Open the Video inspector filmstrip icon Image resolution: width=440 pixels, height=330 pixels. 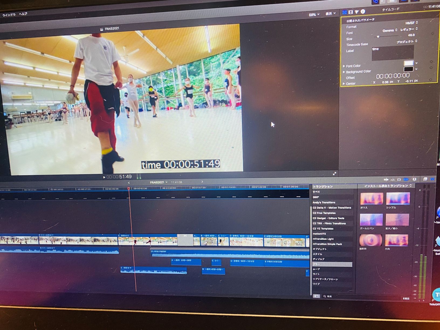coord(351,12)
